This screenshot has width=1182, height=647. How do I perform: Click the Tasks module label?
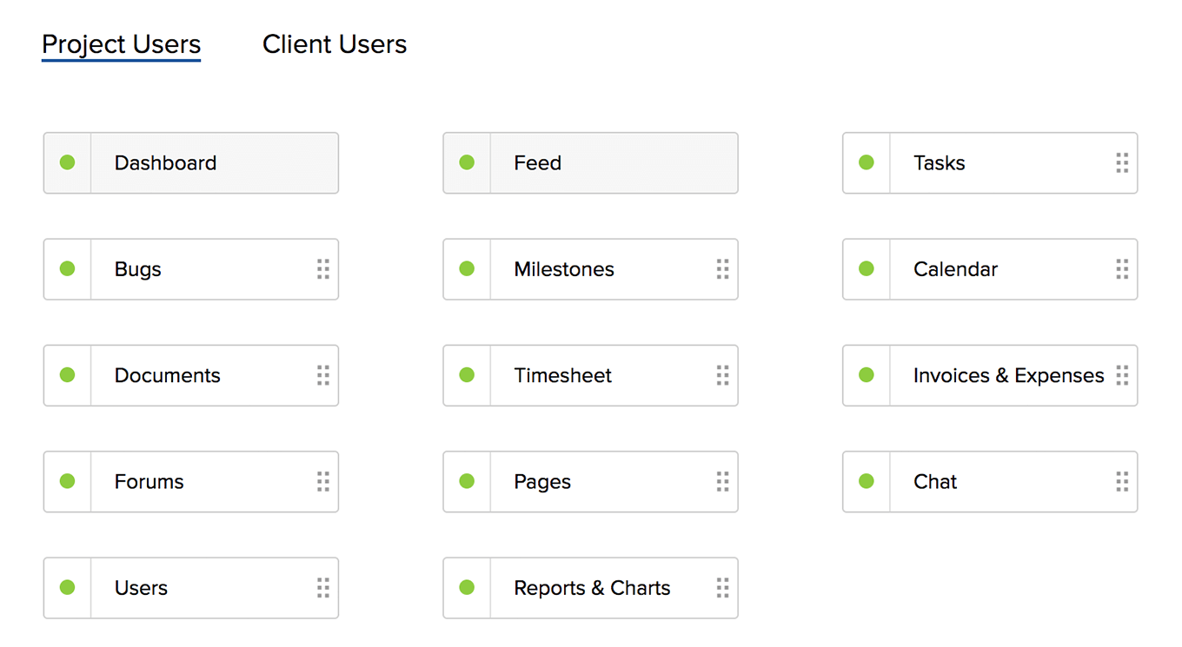coord(940,163)
